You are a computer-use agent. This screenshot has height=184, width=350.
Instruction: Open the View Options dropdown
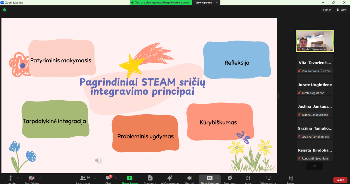[206, 3]
